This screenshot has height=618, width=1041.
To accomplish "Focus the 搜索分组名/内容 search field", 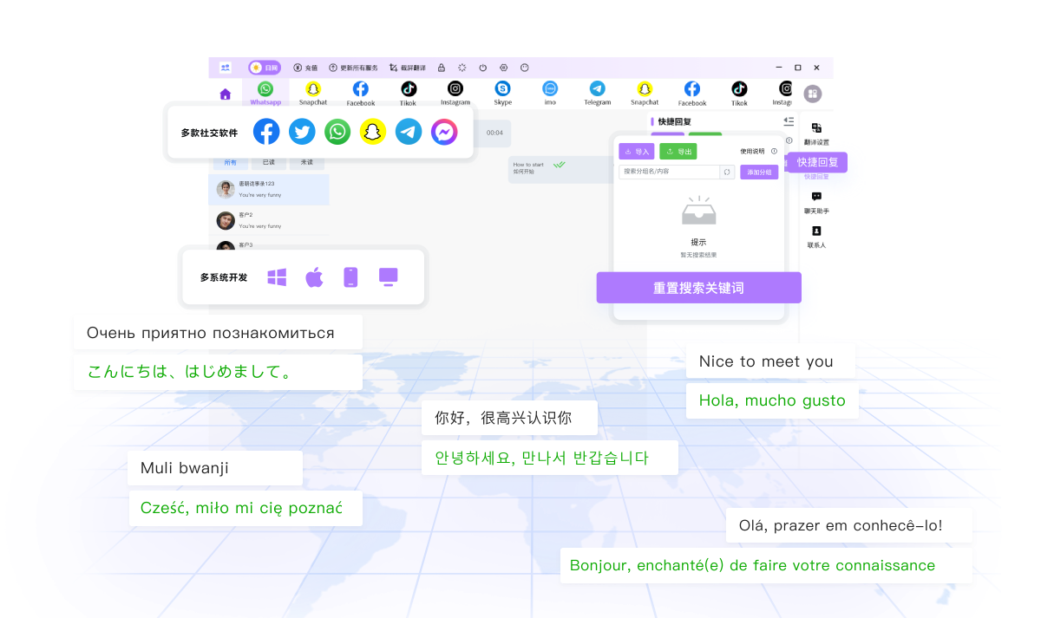I will pyautogui.click(x=669, y=172).
